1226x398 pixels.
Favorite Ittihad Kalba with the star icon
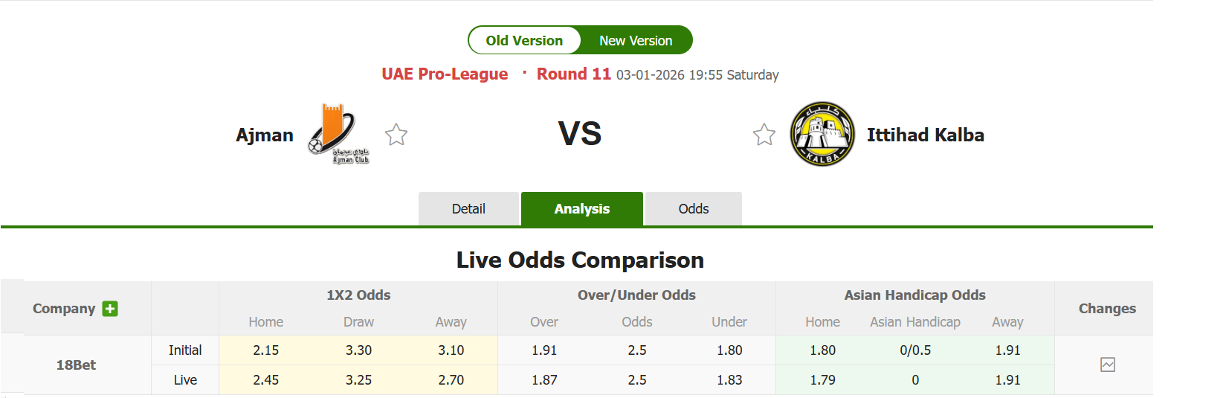coord(764,135)
